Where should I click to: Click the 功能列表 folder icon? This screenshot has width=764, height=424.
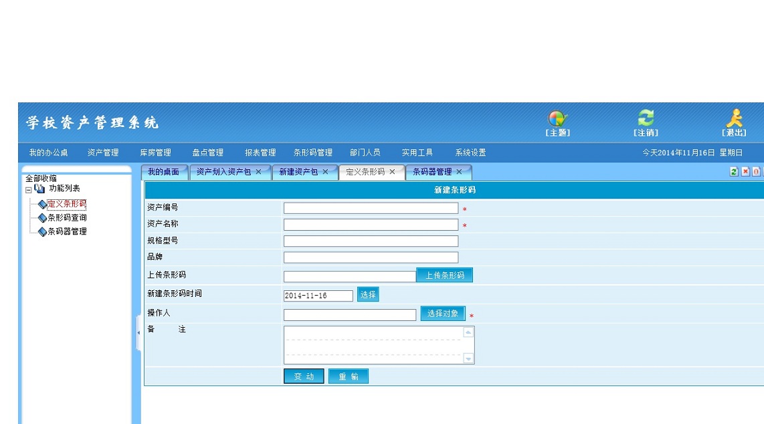39,189
